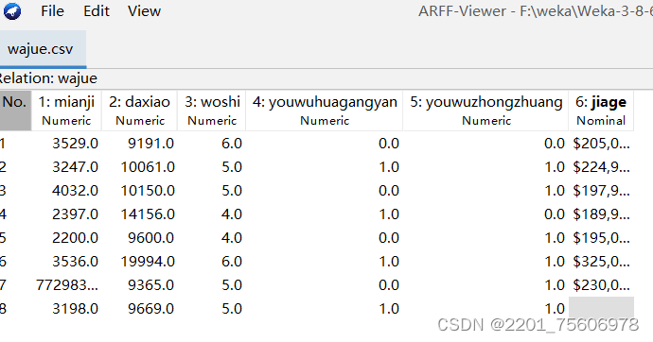This screenshot has width=653, height=342.
Task: Open the View menu
Action: 144,11
